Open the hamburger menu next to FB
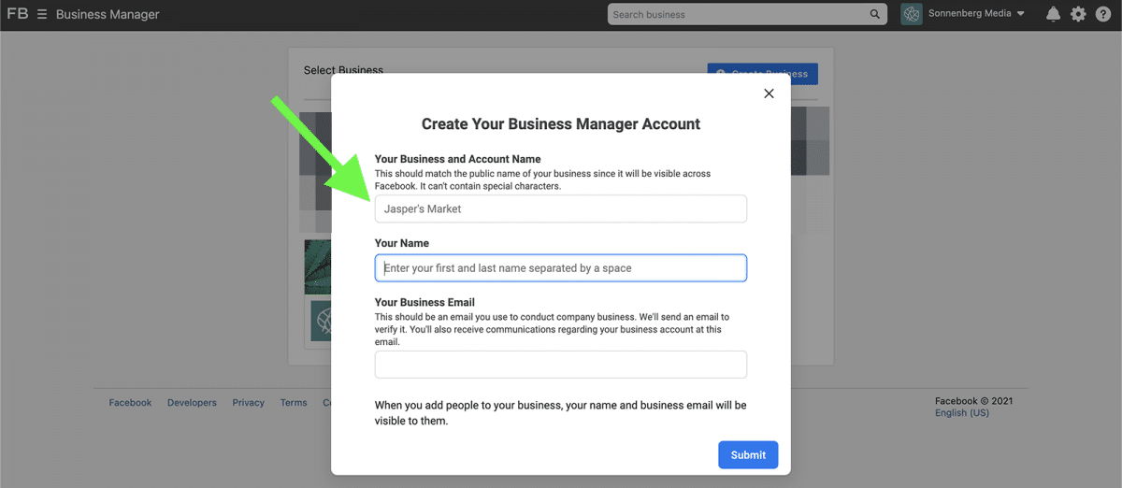This screenshot has height=488, width=1122. click(x=42, y=15)
